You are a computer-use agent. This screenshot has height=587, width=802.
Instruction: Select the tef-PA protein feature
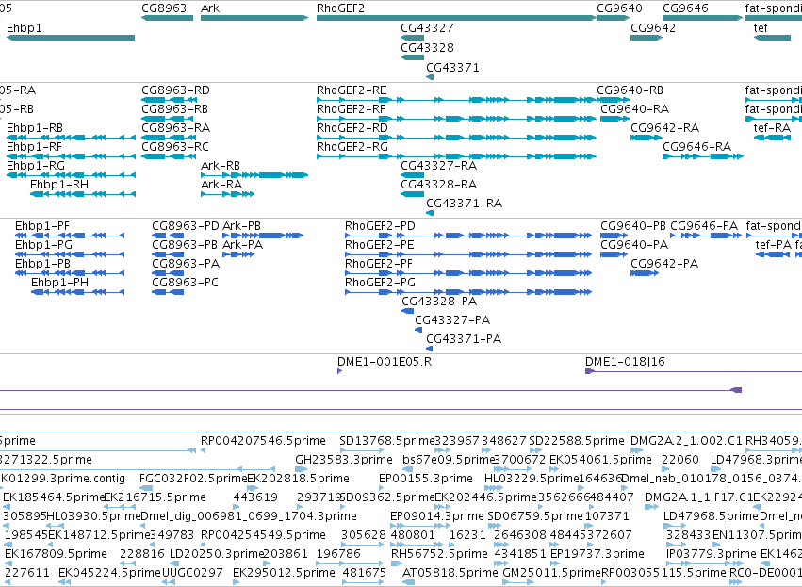point(773,254)
